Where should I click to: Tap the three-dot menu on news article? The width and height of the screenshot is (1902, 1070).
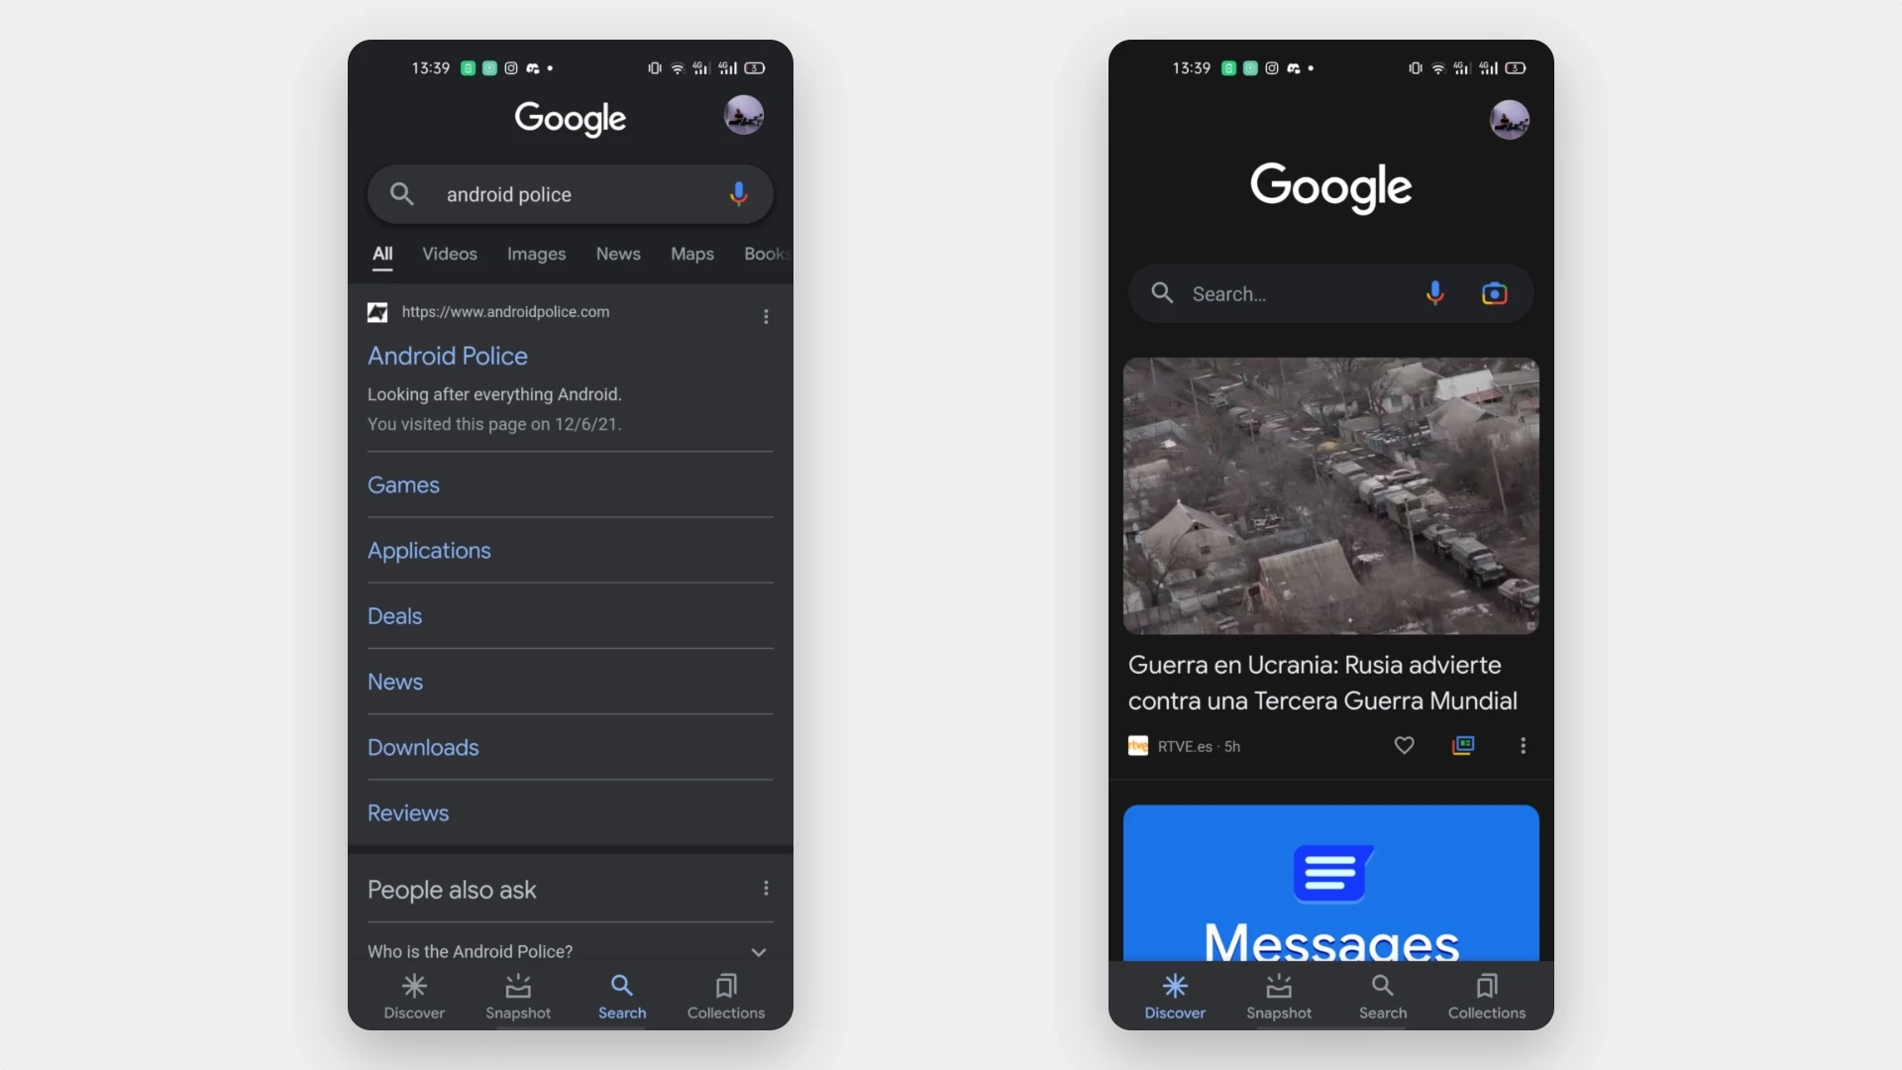click(1524, 745)
